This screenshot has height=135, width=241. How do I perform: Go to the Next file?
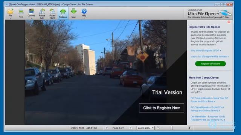coord(73,13)
